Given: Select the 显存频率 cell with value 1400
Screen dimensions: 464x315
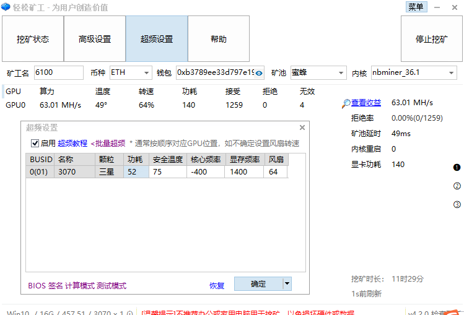Looking at the screenshot, I should [x=244, y=171].
